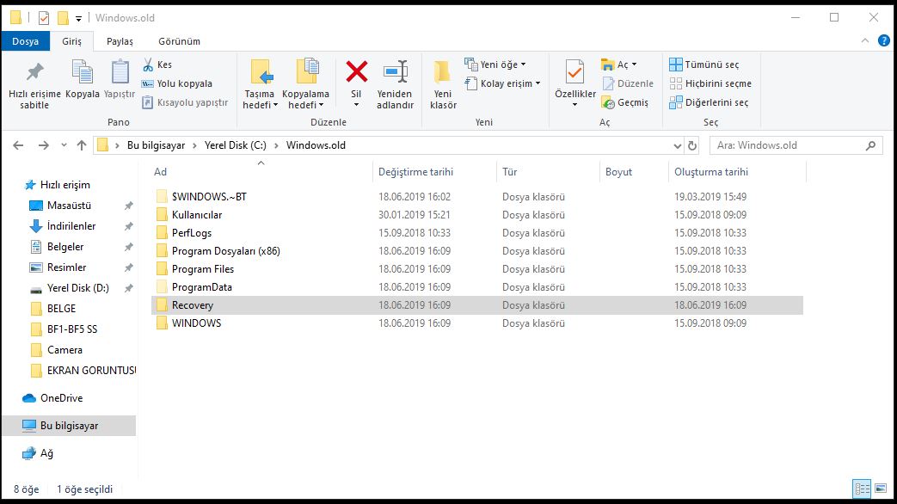The height and width of the screenshot is (504, 897).
Task: Click Windows.old breadcrumb in address bar
Action: pyautogui.click(x=316, y=145)
